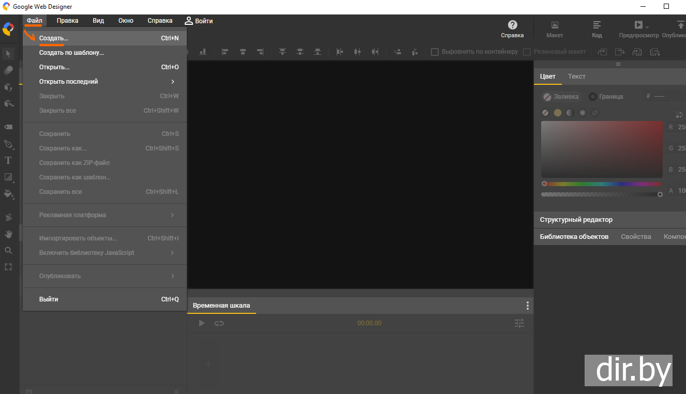Image resolution: width=686 pixels, height=394 pixels.
Task: Switch to the 'Текст' tab
Action: [x=576, y=77]
